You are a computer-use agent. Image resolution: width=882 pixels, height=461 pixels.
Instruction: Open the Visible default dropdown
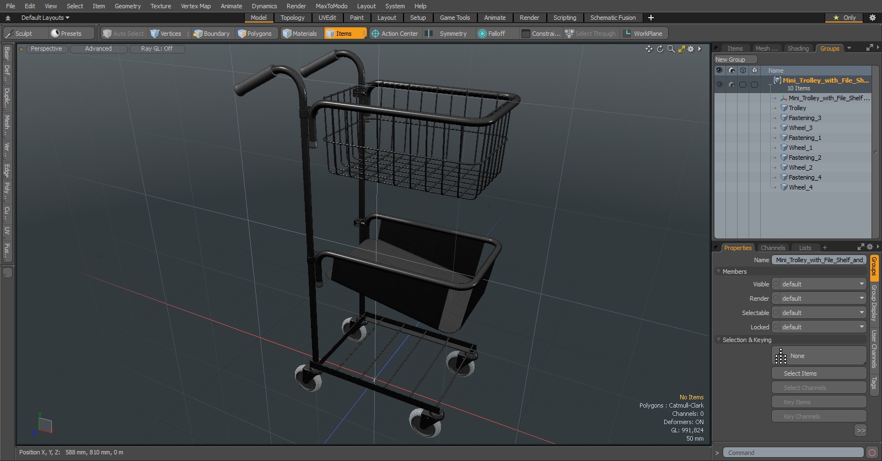click(819, 284)
